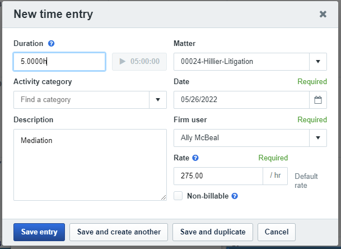Open the Activity category dropdown arrow
The width and height of the screenshot is (341, 249).
pos(158,100)
